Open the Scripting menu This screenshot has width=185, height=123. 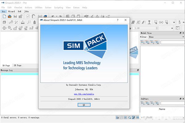[x=59, y=7]
